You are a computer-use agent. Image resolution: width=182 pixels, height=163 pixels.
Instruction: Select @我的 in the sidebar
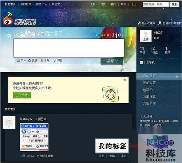coord(148,90)
